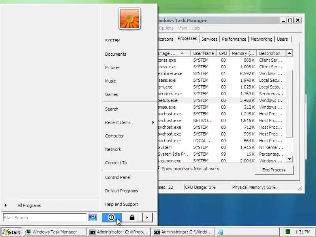Image resolution: width=316 pixels, height=237 pixels.
Task: Sort by CPU column header
Action: (223, 53)
